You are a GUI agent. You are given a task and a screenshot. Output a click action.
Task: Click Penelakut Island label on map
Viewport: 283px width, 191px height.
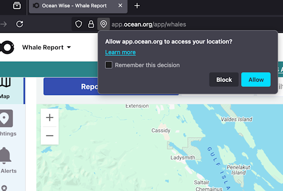238,170
